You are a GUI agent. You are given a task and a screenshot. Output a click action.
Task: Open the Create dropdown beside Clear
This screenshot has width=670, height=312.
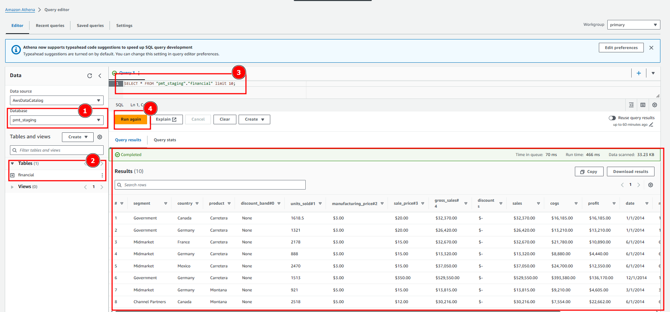coord(254,119)
